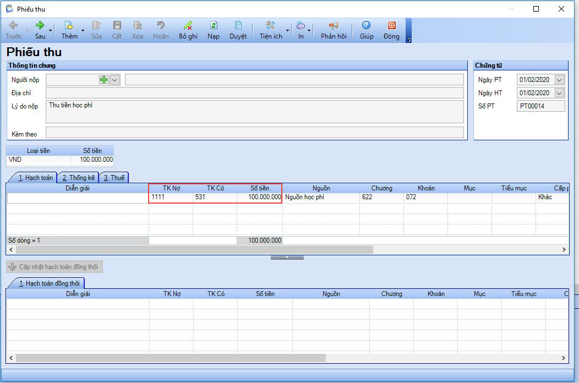
Task: Click the Sau (Next) green arrow
Action: tap(40, 26)
